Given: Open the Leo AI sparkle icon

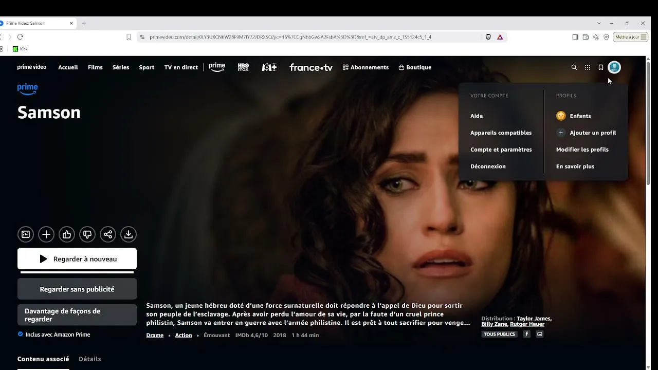Looking at the screenshot, I should click(596, 37).
